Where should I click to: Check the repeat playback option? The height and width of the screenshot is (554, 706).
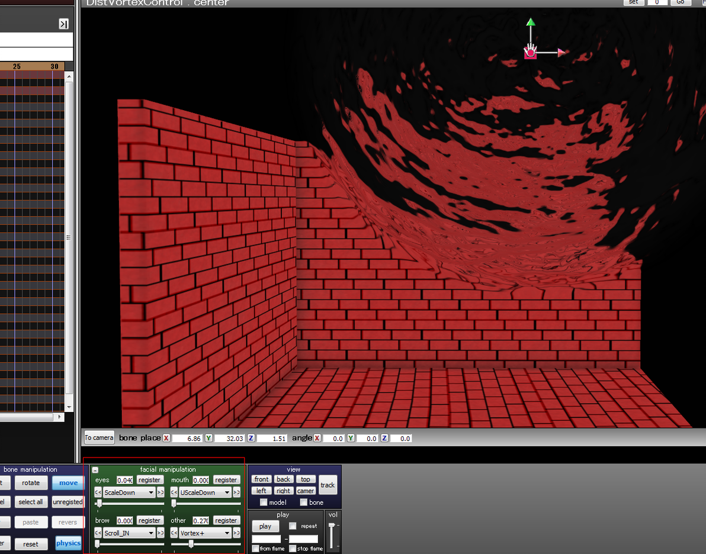click(293, 526)
